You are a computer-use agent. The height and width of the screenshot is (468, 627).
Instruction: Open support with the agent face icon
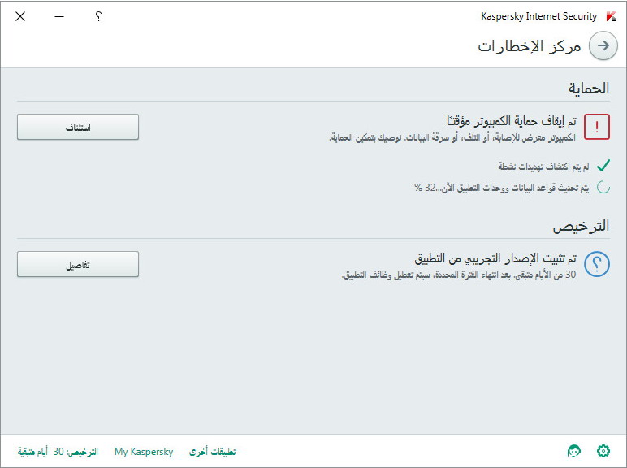pyautogui.click(x=574, y=451)
